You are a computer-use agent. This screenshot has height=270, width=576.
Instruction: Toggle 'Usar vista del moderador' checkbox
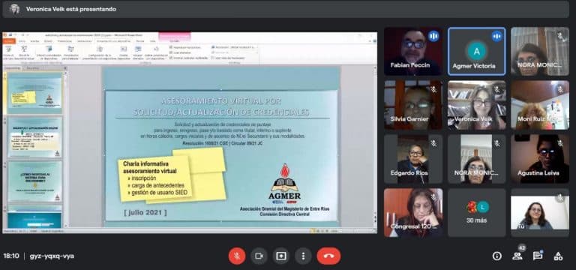213,58
